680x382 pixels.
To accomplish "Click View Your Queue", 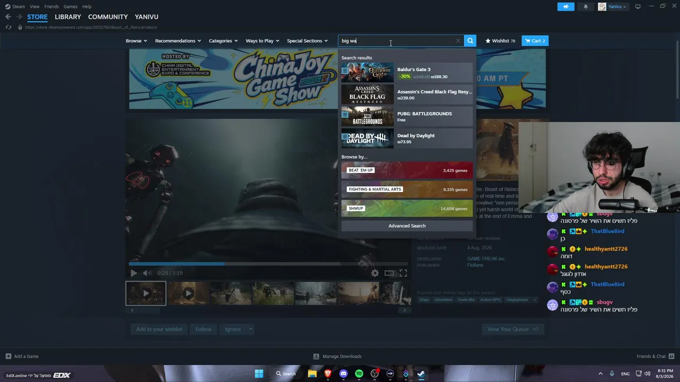I will 513,329.
